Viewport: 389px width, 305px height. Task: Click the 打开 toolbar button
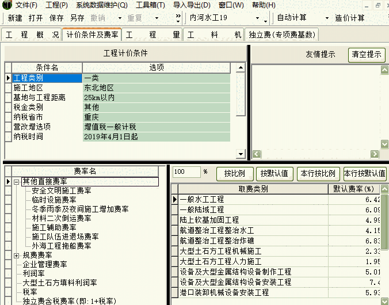click(x=36, y=18)
